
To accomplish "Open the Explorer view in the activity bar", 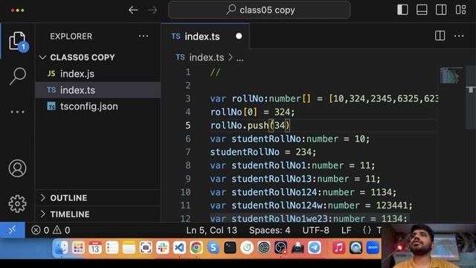I will pyautogui.click(x=17, y=41).
